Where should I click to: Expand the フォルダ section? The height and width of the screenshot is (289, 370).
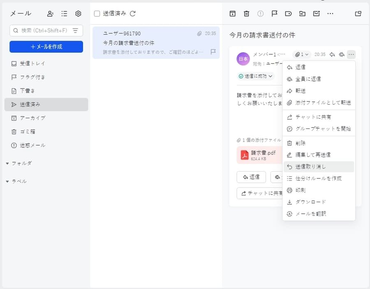tap(8, 163)
